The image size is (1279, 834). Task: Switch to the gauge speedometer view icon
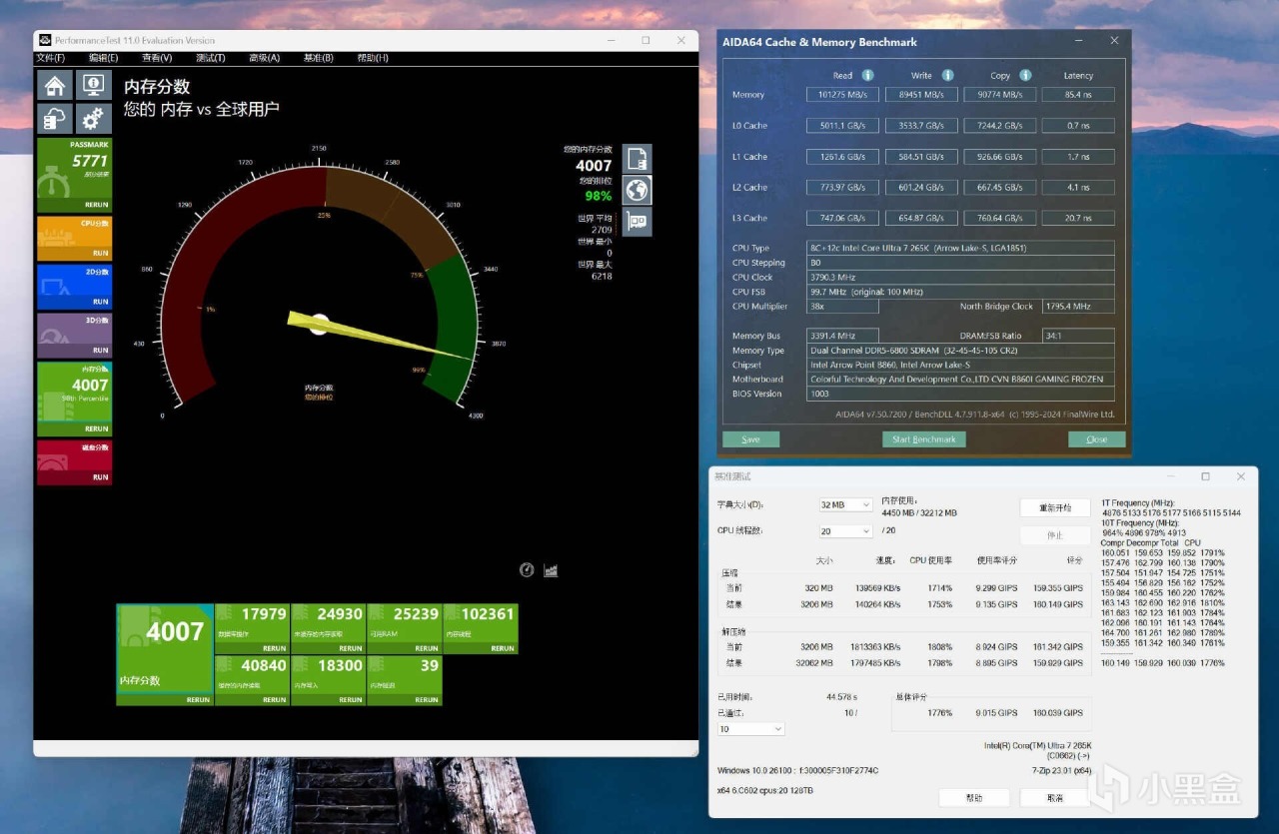(x=527, y=570)
